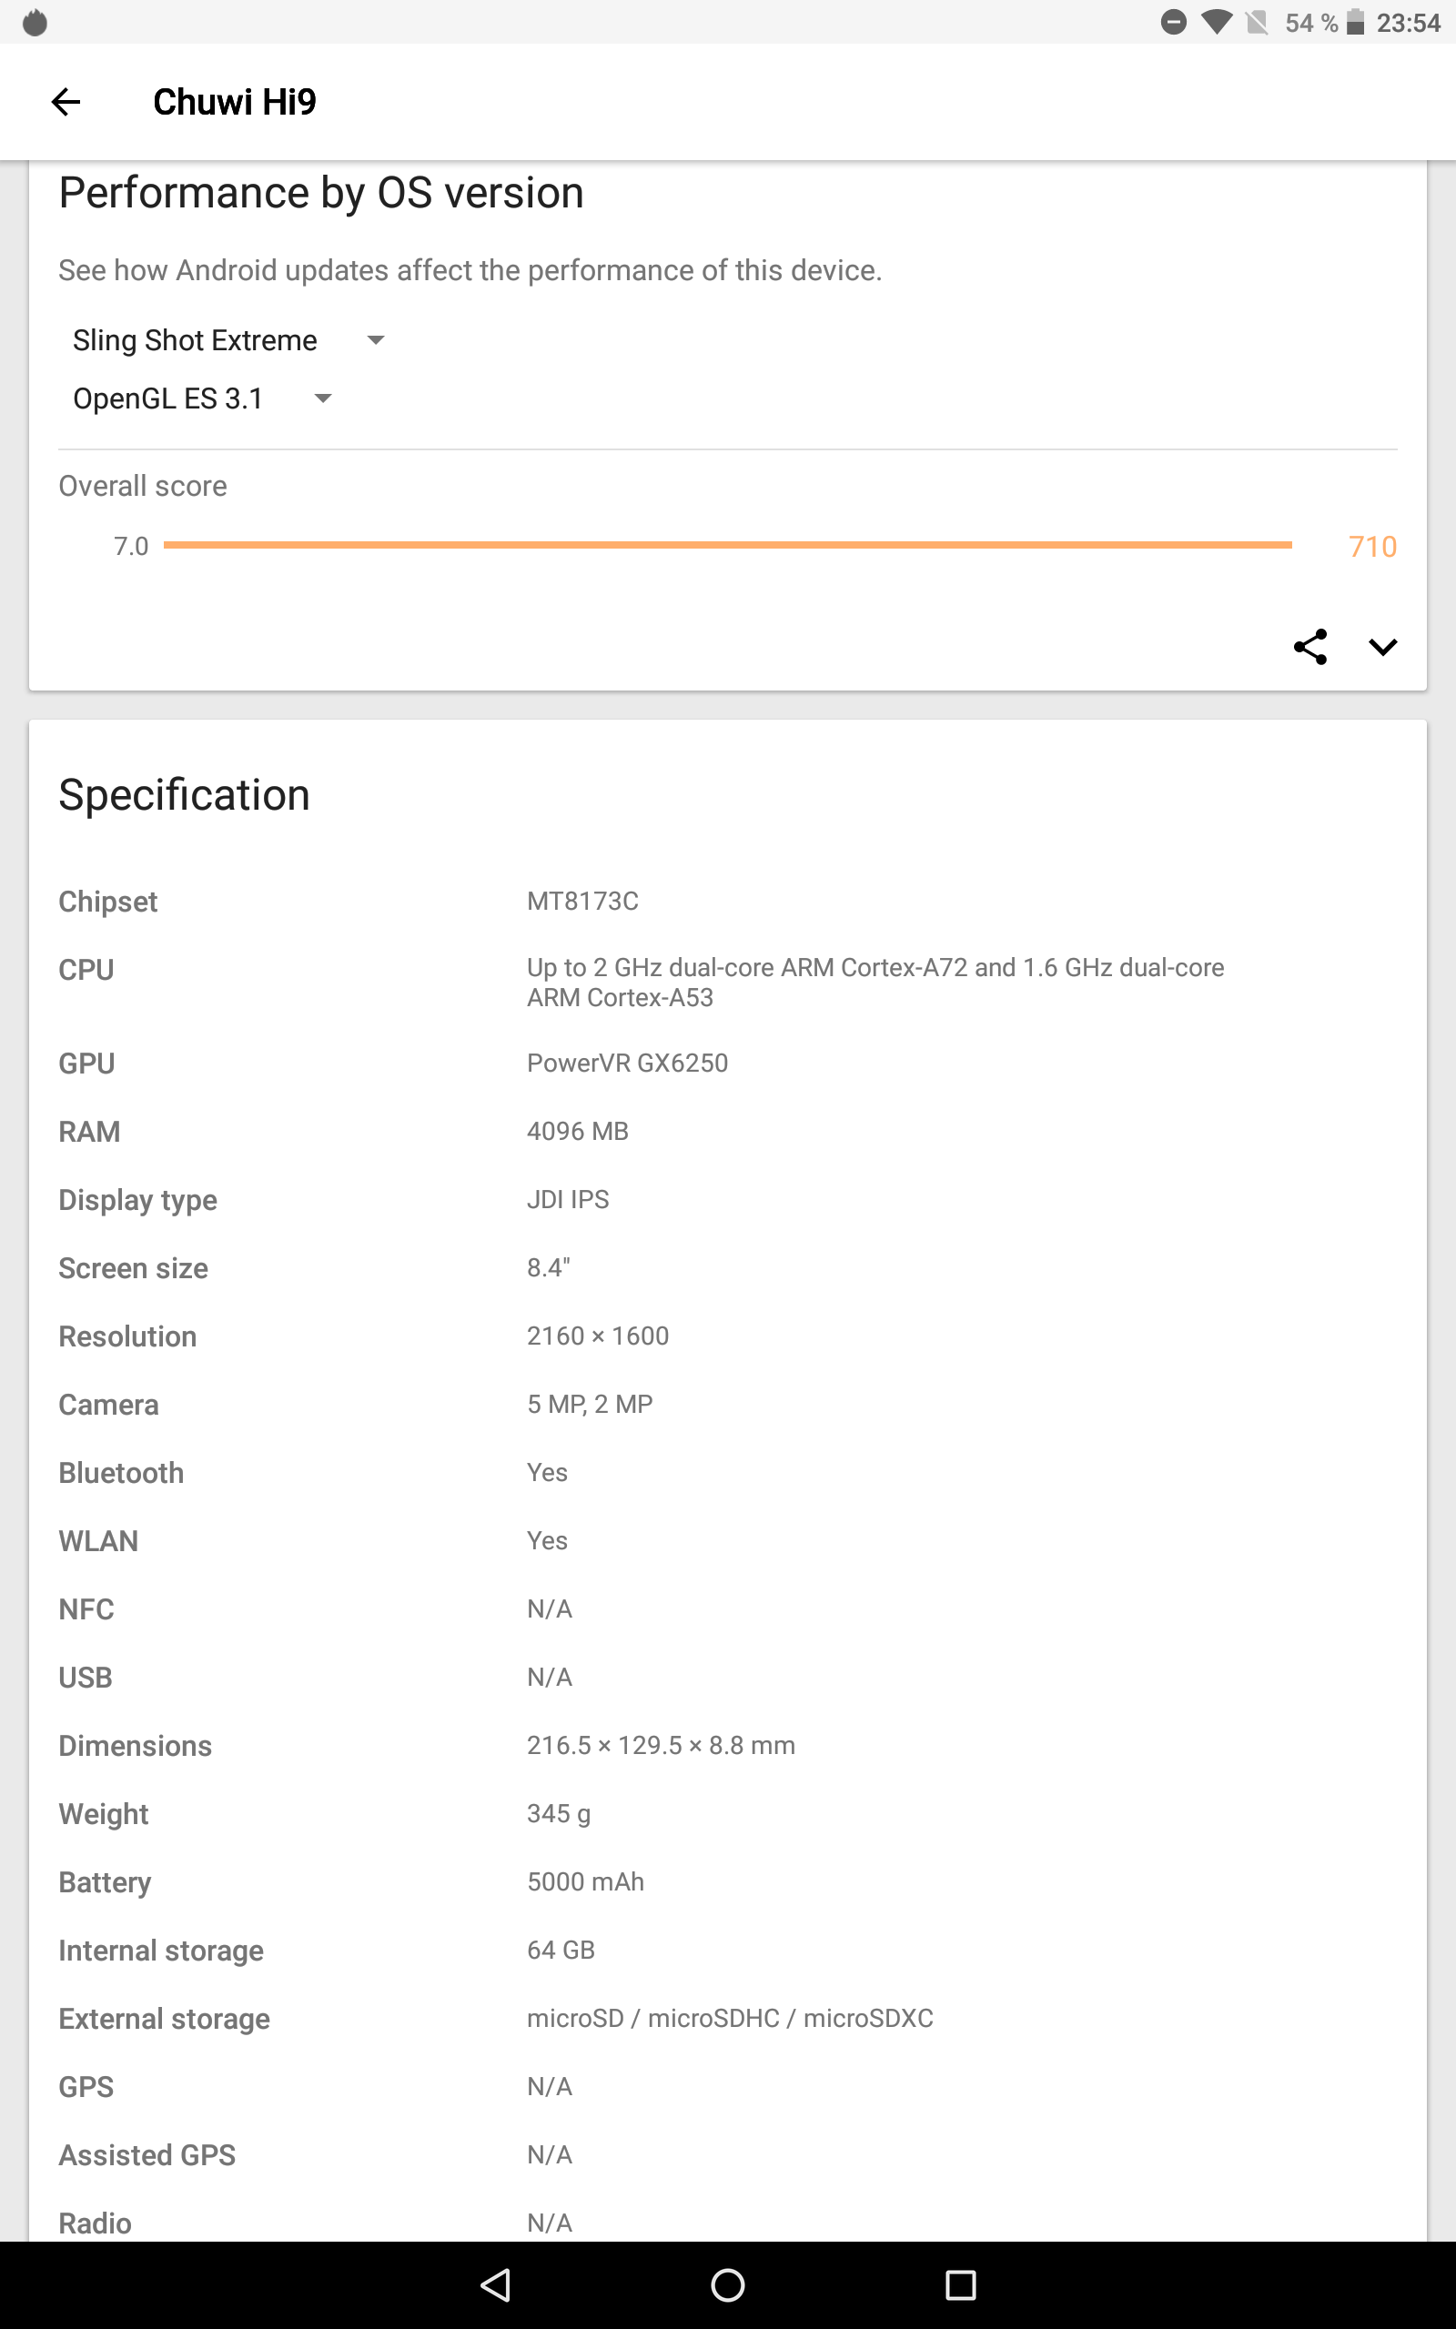Expand the performance card chevron
The width and height of the screenshot is (1456, 2329).
1382,647
